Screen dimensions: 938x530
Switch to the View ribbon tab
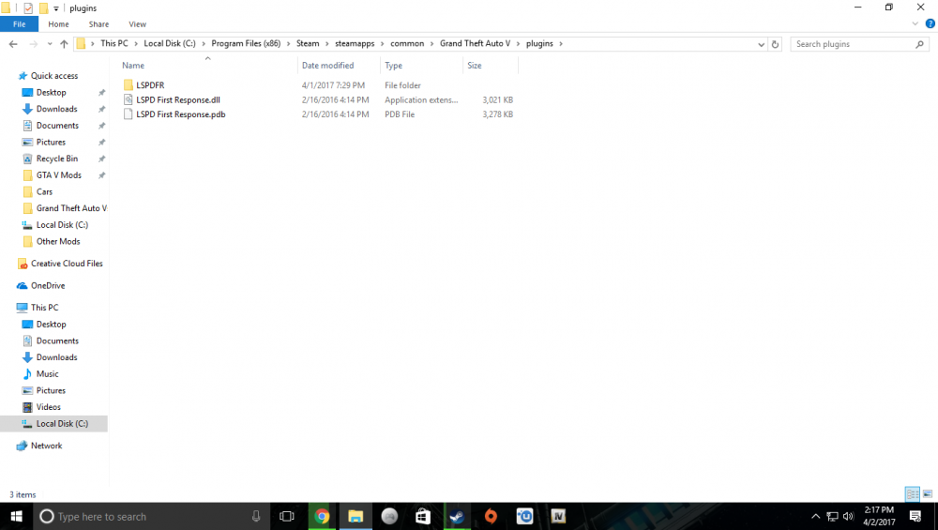137,24
